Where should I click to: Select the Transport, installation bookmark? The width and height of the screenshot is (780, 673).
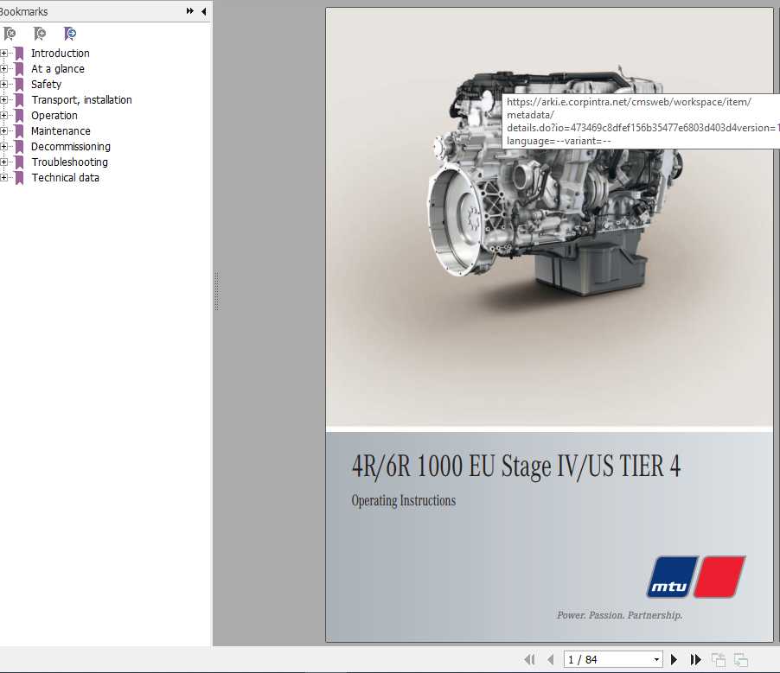click(x=81, y=99)
